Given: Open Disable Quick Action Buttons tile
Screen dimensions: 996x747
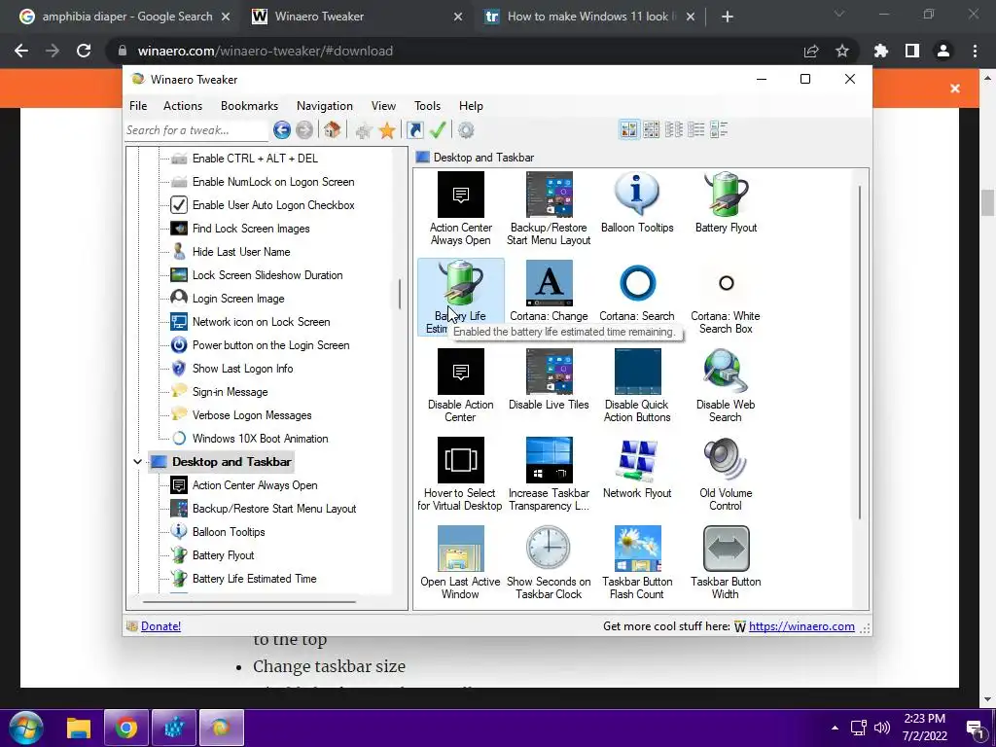Looking at the screenshot, I should tap(637, 385).
